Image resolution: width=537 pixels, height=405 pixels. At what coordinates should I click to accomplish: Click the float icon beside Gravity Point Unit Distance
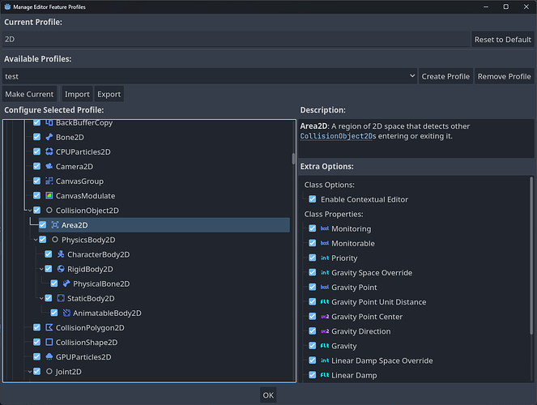coord(325,301)
